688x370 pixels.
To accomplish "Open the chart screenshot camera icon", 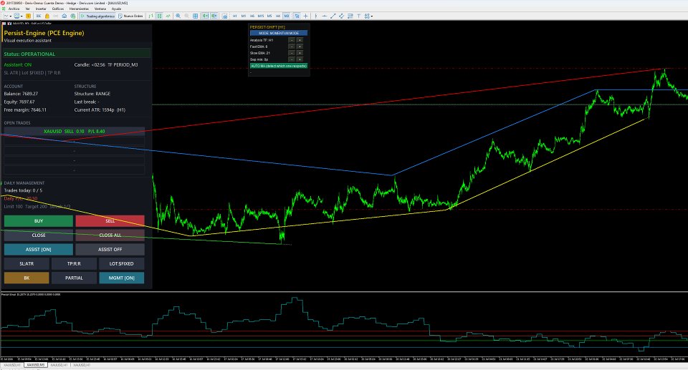I will [225, 16].
